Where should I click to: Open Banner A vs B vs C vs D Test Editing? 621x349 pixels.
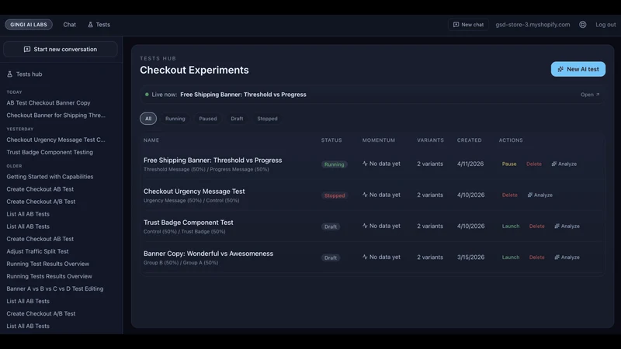[x=55, y=289]
